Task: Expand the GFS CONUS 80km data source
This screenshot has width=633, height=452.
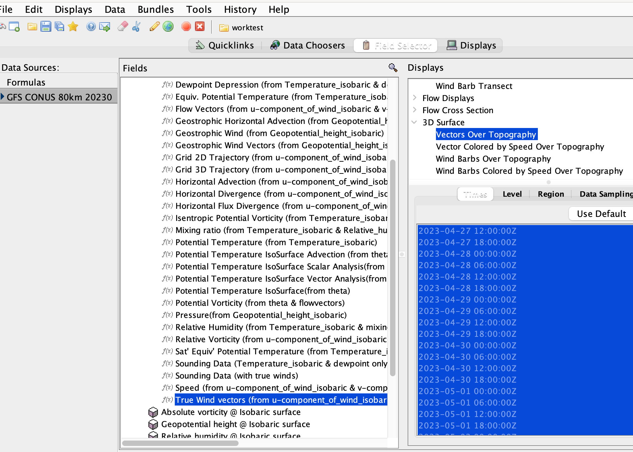Action: click(3, 97)
